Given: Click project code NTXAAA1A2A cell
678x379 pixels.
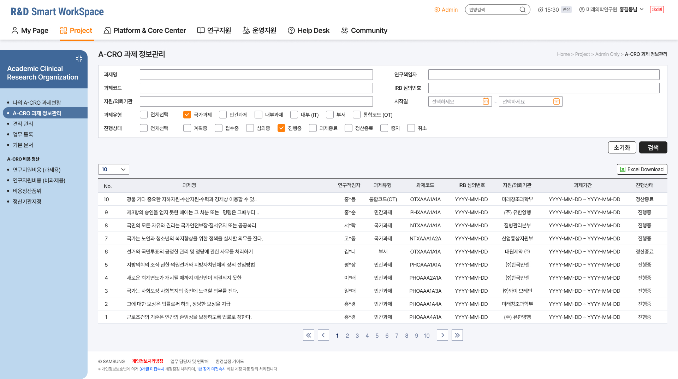Looking at the screenshot, I should (426, 239).
